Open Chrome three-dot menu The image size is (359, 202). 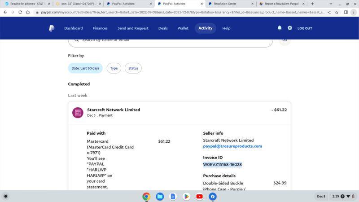354,13
